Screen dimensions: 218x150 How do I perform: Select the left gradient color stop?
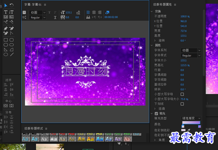click(x=183, y=126)
